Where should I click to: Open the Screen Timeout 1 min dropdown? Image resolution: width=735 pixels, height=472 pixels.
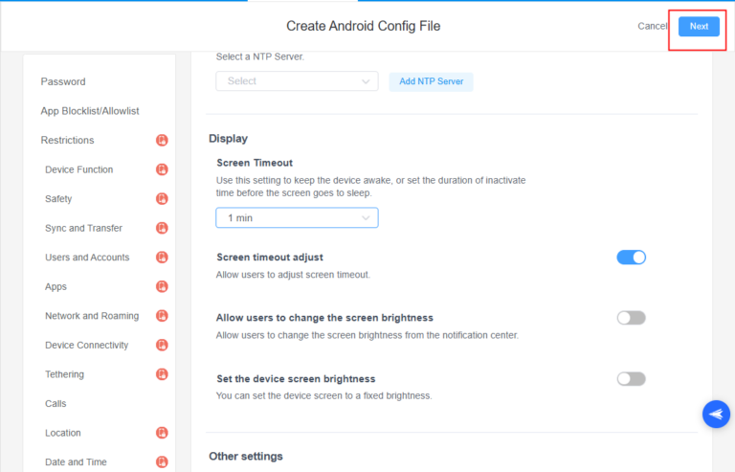point(297,218)
